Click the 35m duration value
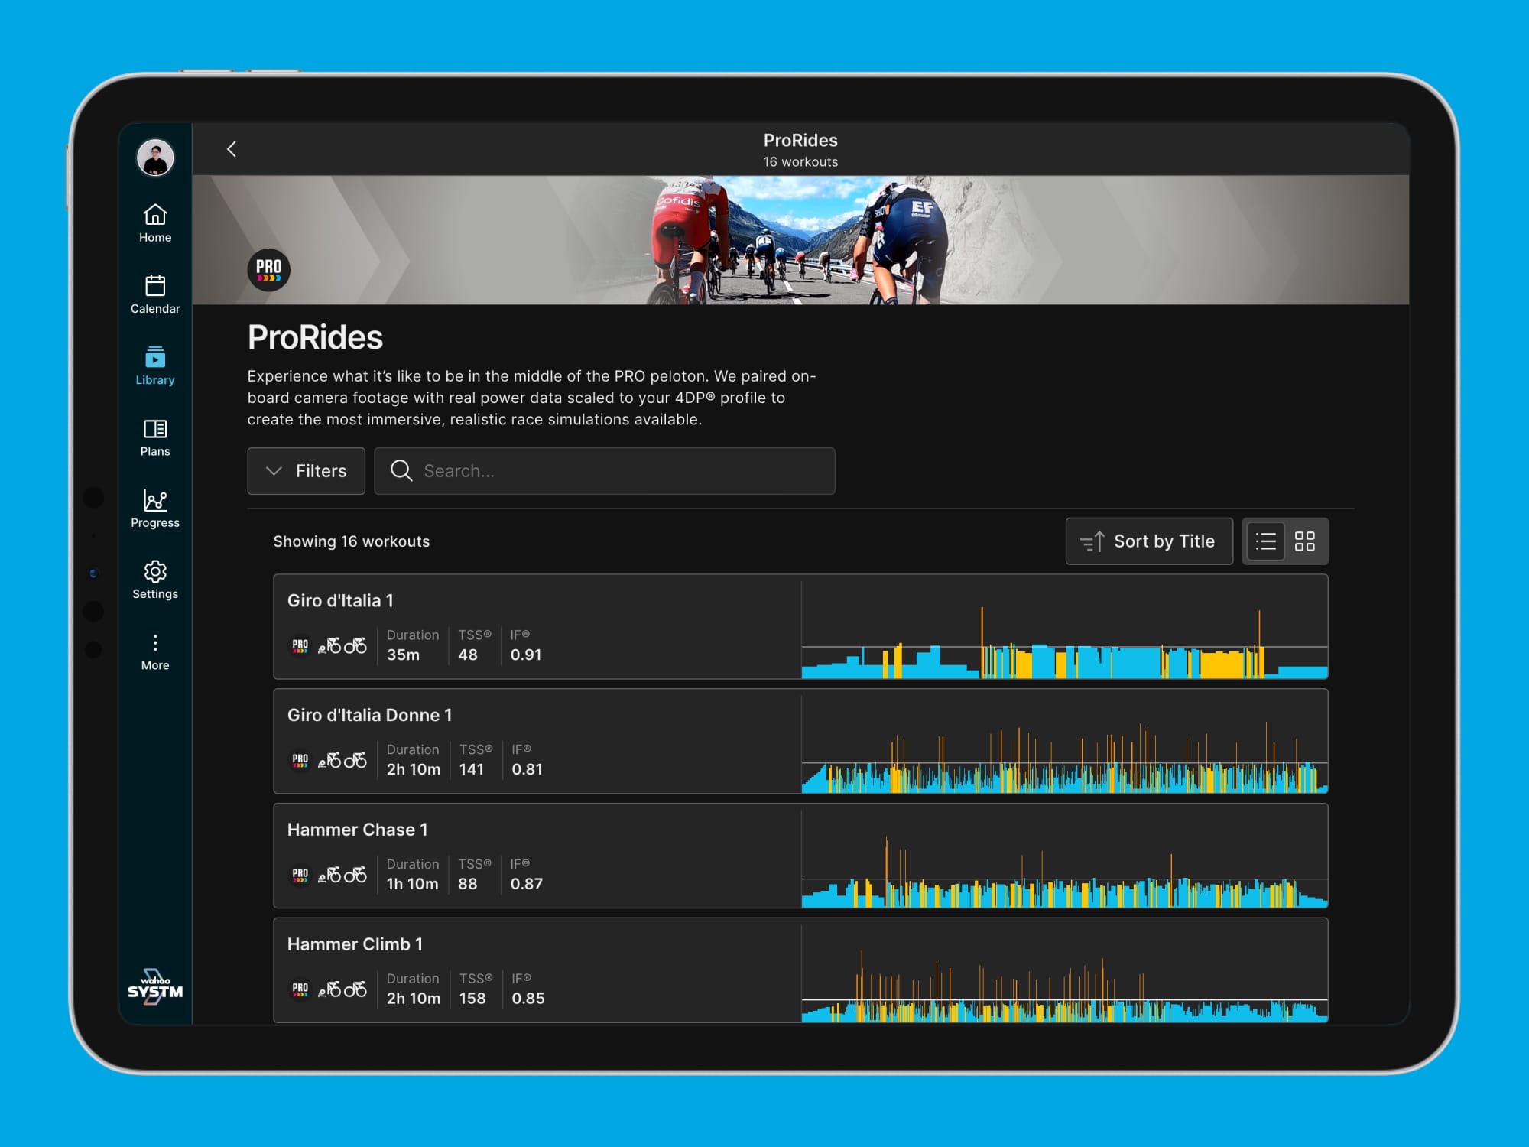Viewport: 1529px width, 1147px height. [x=403, y=655]
